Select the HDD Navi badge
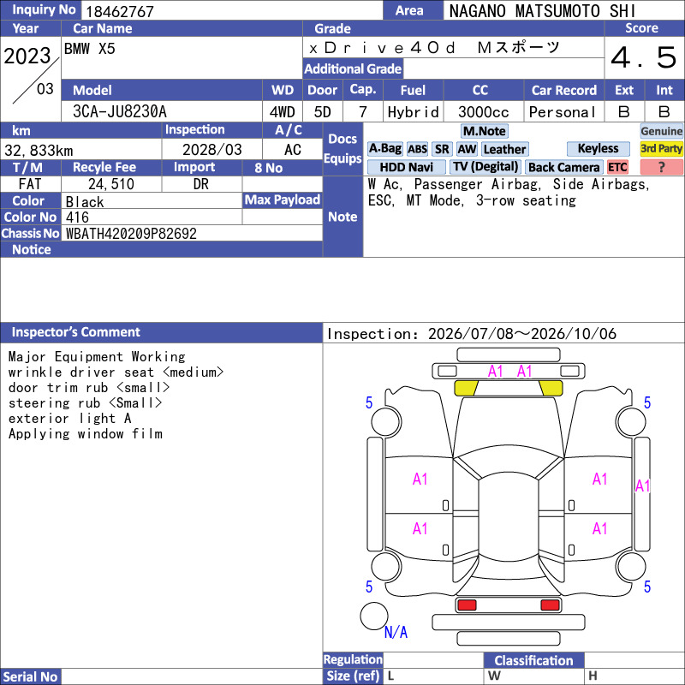Viewport: 685px width, 685px height. 406,167
